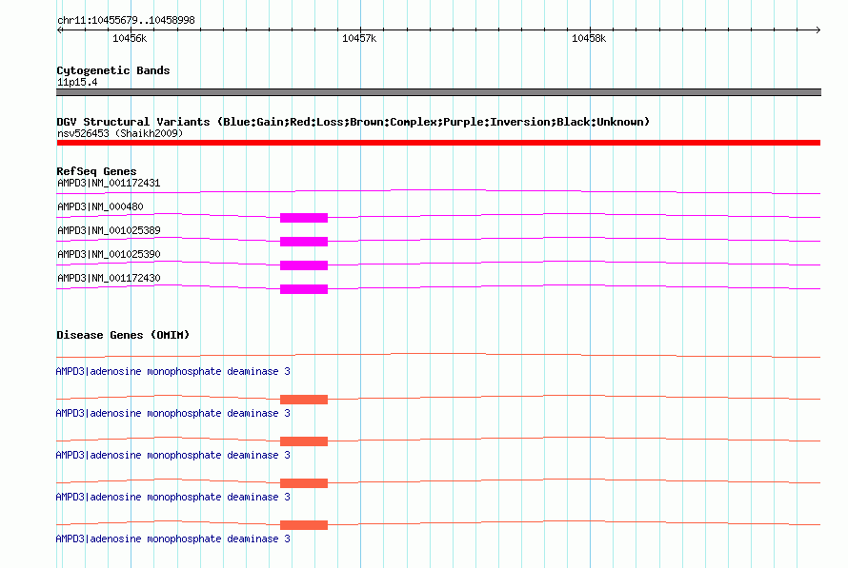Click the 10458k ruler tick label
This screenshot has width=848, height=568.
point(589,38)
